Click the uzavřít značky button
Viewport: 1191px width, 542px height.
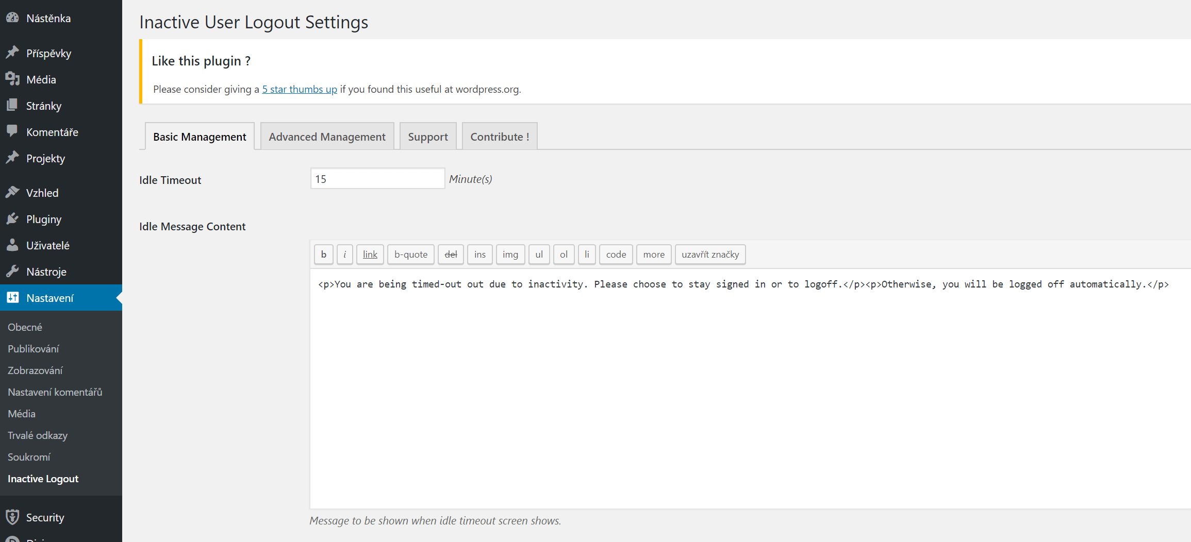coord(710,255)
